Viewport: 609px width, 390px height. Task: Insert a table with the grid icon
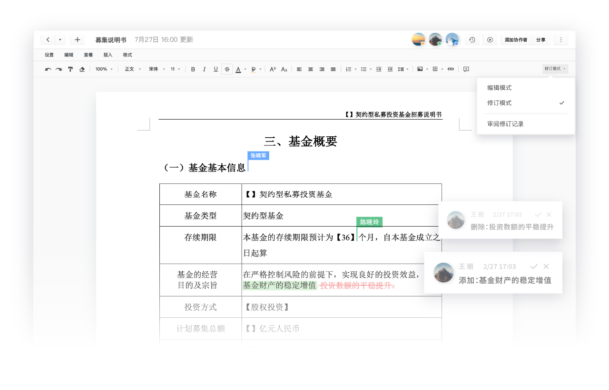point(434,69)
